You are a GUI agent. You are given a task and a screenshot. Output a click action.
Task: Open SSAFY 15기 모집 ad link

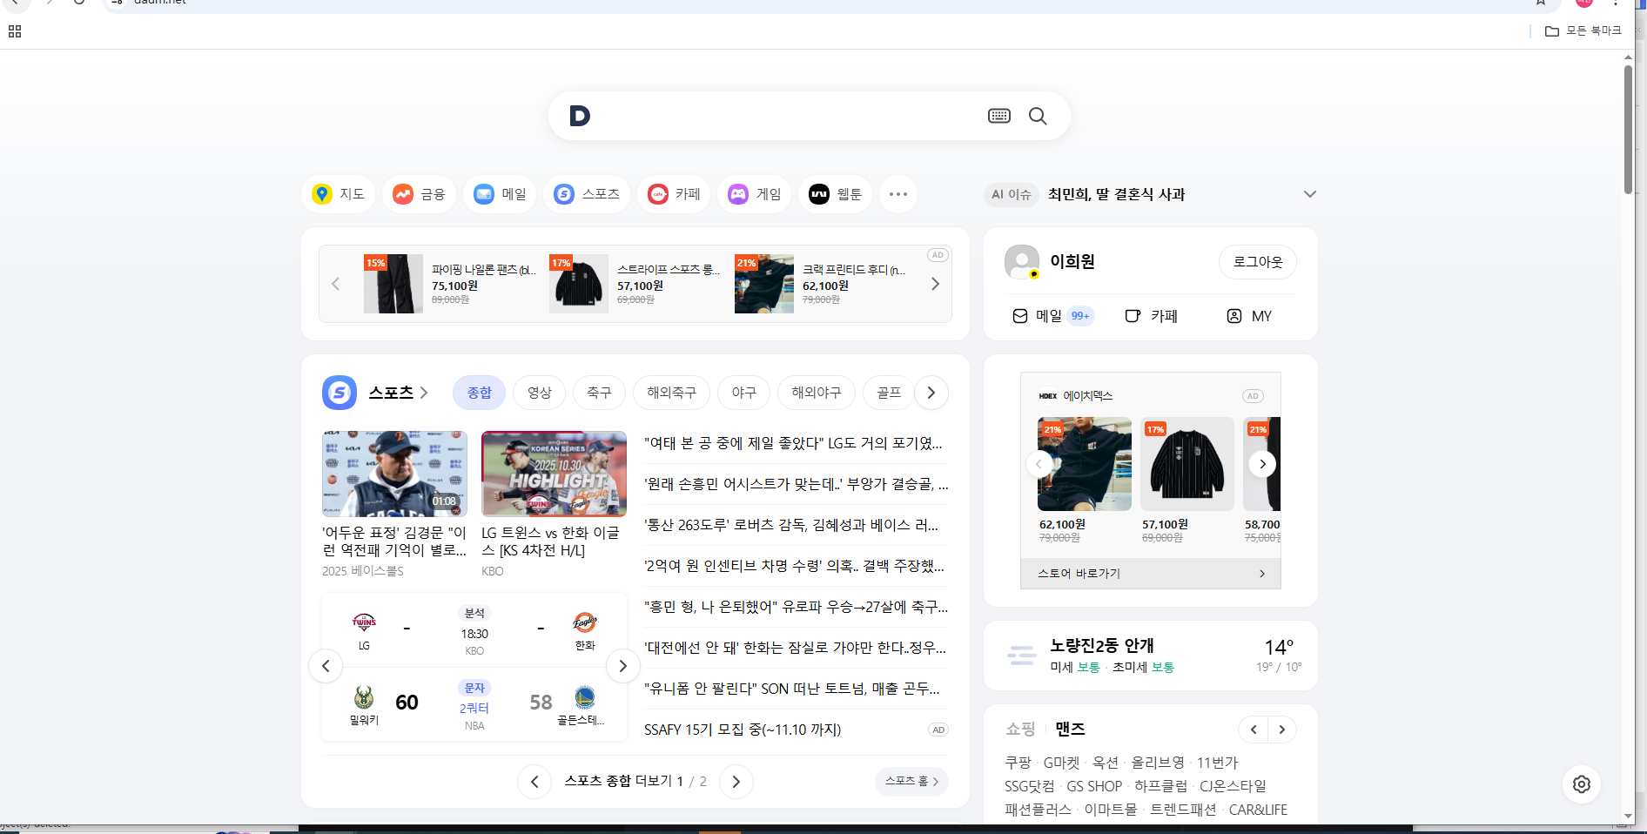pyautogui.click(x=743, y=730)
